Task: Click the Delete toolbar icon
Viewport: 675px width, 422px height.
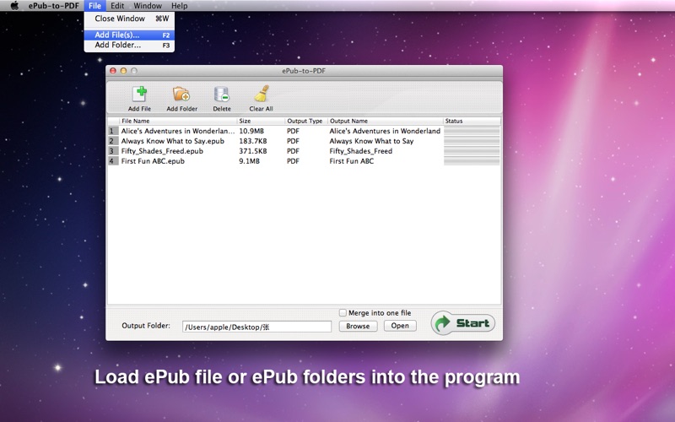Action: pos(221,95)
